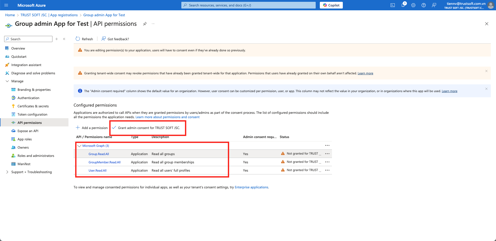Screen dimensions: 496x241
Task: Open the notifications bell icon
Action: tap(403, 5)
